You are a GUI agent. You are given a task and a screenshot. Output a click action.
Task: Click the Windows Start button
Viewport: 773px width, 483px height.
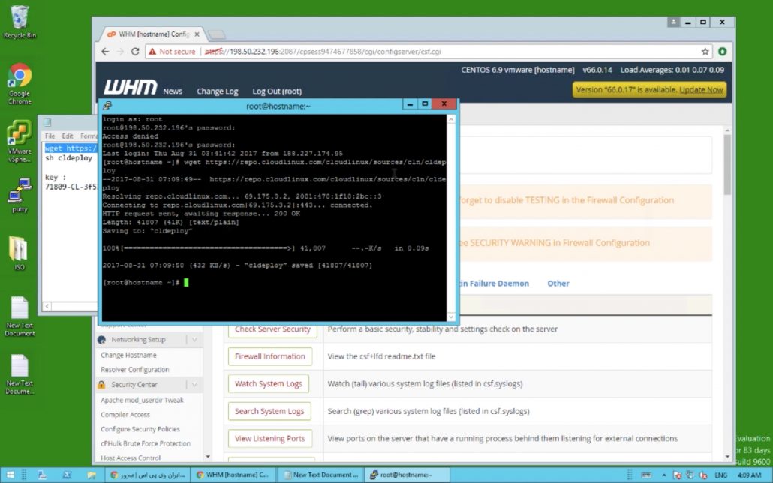[8, 475]
